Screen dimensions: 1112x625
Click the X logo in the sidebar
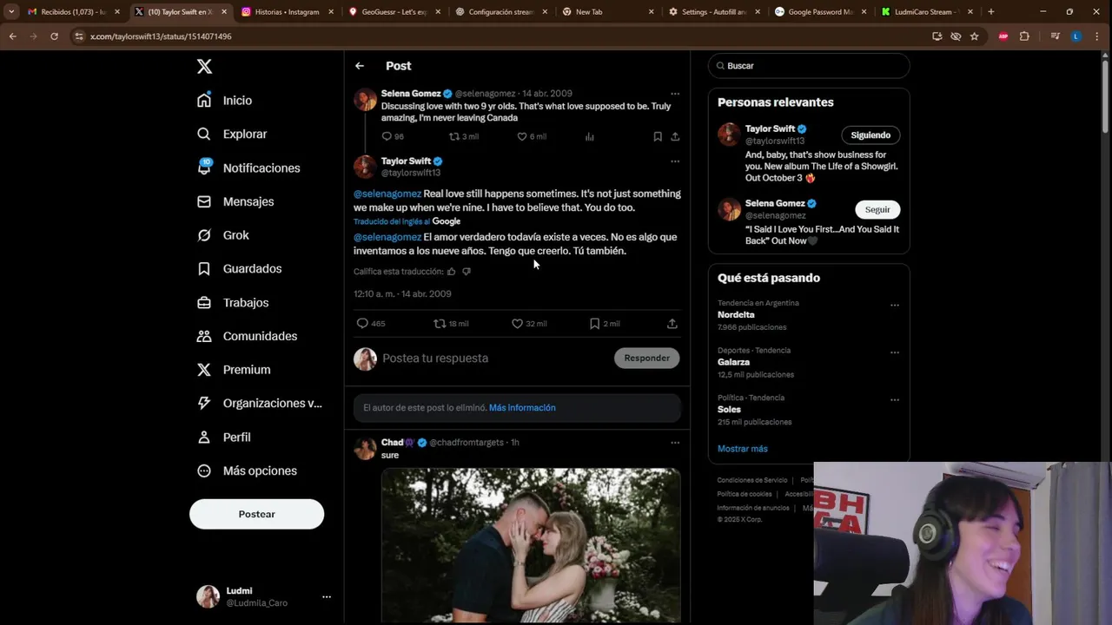click(204, 66)
